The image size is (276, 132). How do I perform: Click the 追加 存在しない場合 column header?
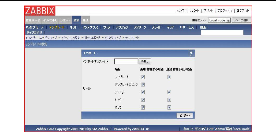[179, 69]
